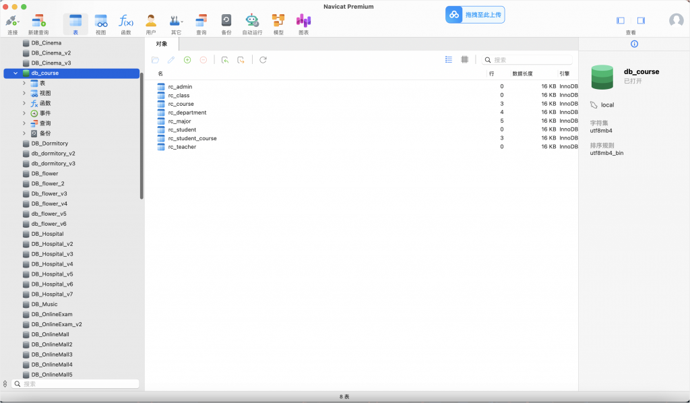
Task: Switch object list to list view
Action: pos(449,60)
